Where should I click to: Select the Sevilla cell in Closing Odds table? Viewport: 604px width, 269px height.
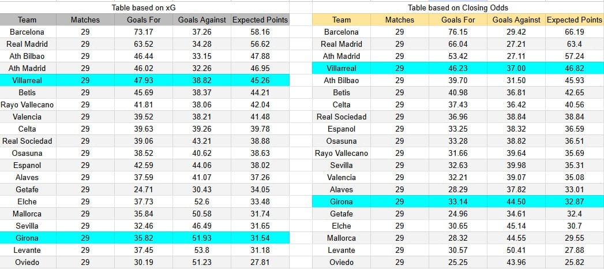[342, 165]
